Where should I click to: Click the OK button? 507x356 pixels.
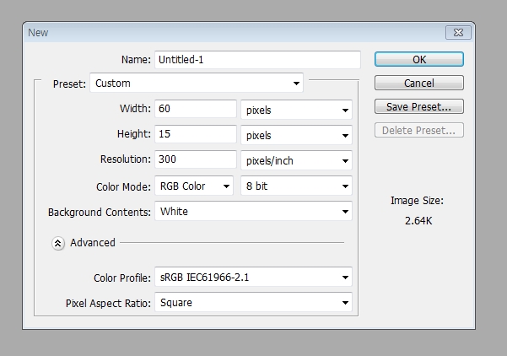(x=418, y=60)
